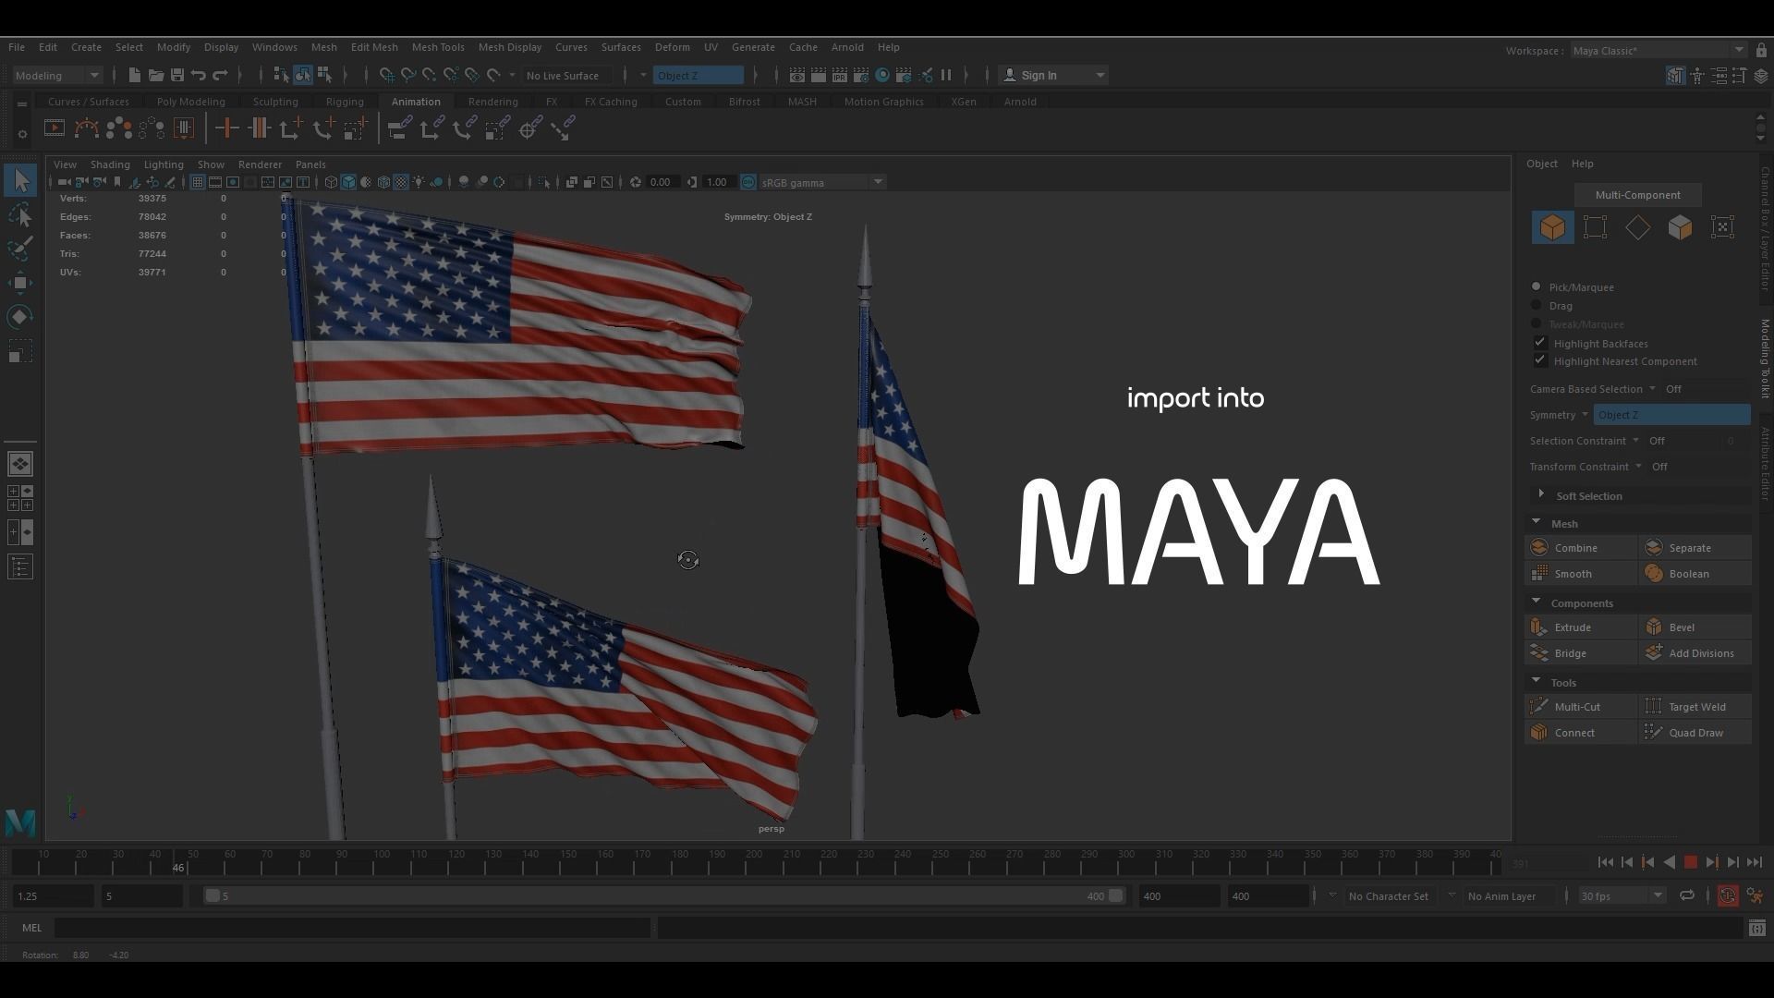The width and height of the screenshot is (1774, 998).
Task: Select Face selection mode cube icon
Action: click(1680, 227)
